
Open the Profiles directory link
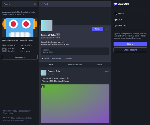tap(24, 111)
